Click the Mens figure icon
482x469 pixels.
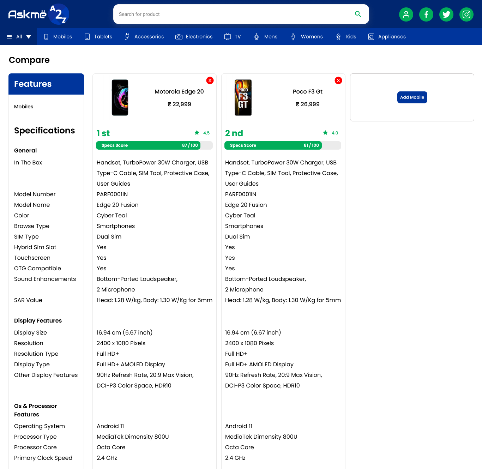(x=257, y=37)
